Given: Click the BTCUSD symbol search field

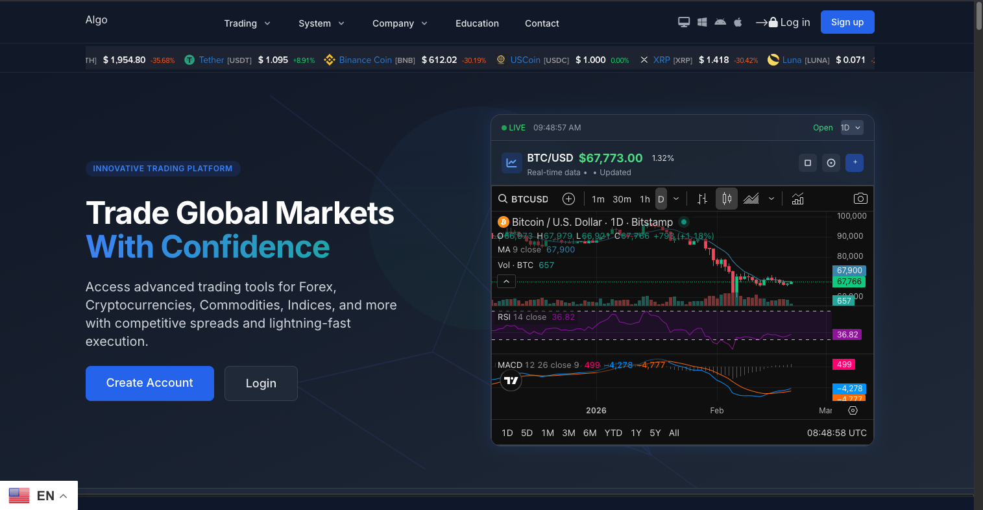Looking at the screenshot, I should click(x=524, y=199).
